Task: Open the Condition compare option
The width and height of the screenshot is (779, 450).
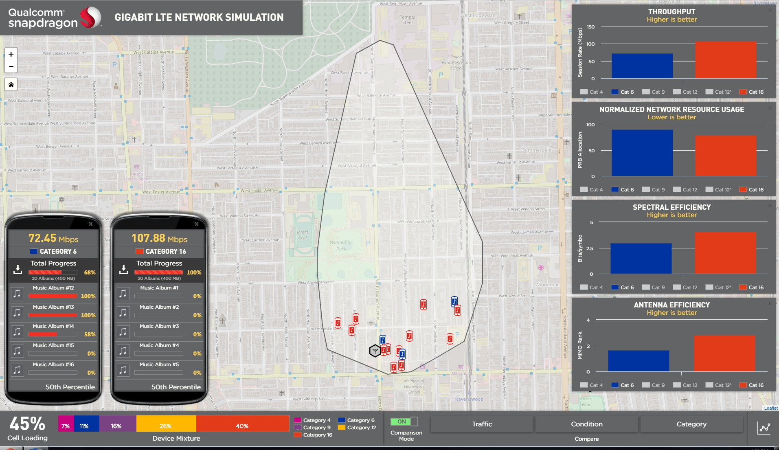Action: tap(586, 424)
